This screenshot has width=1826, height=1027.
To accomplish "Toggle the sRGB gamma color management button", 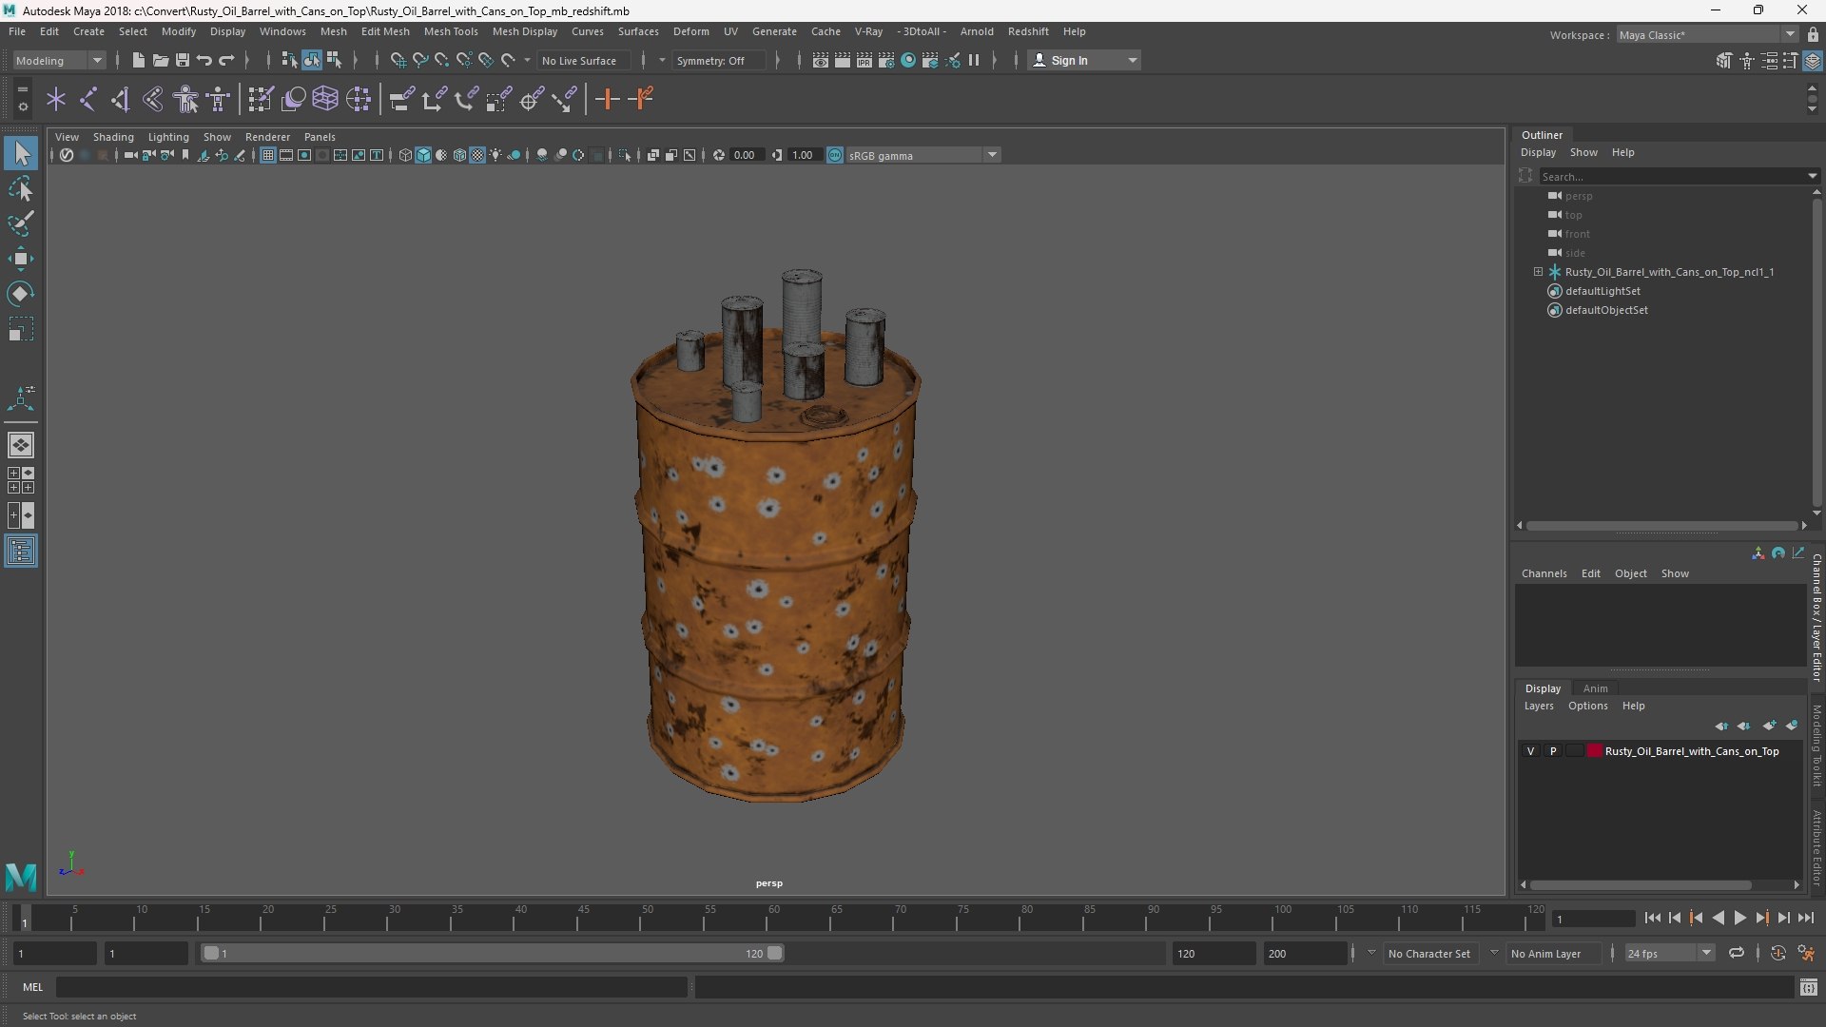I will [835, 155].
